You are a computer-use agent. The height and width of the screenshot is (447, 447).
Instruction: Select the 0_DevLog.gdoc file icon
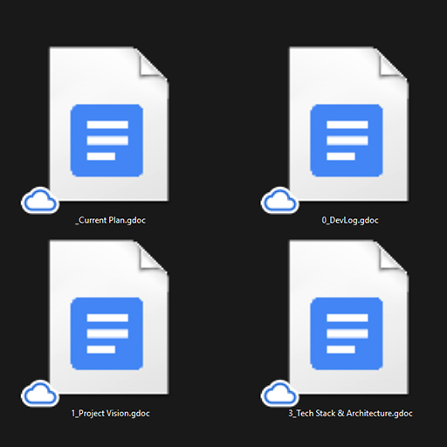pyautogui.click(x=349, y=124)
